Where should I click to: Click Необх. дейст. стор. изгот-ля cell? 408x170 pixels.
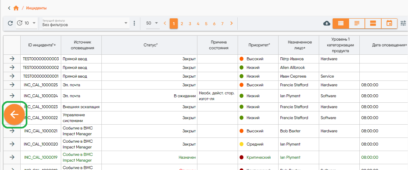click(217, 96)
